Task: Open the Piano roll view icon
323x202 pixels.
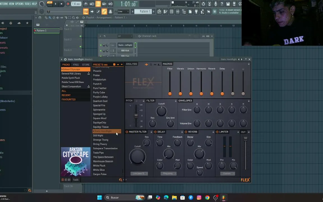Action: pyautogui.click(x=165, y=12)
